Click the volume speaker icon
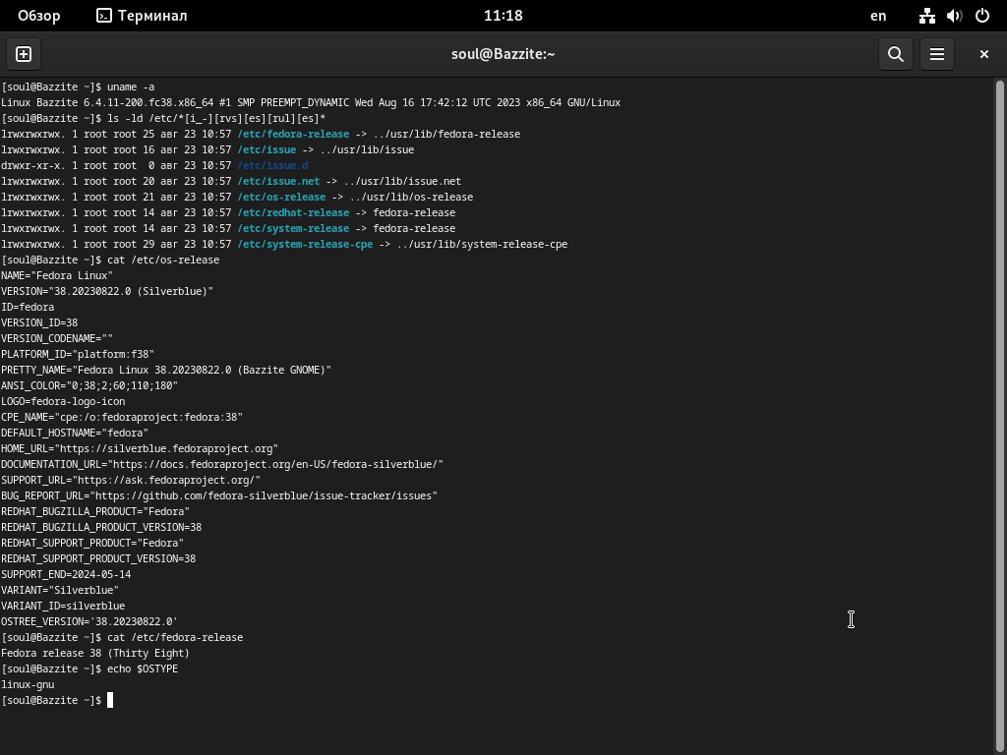The height and width of the screenshot is (755, 1007). tap(954, 16)
